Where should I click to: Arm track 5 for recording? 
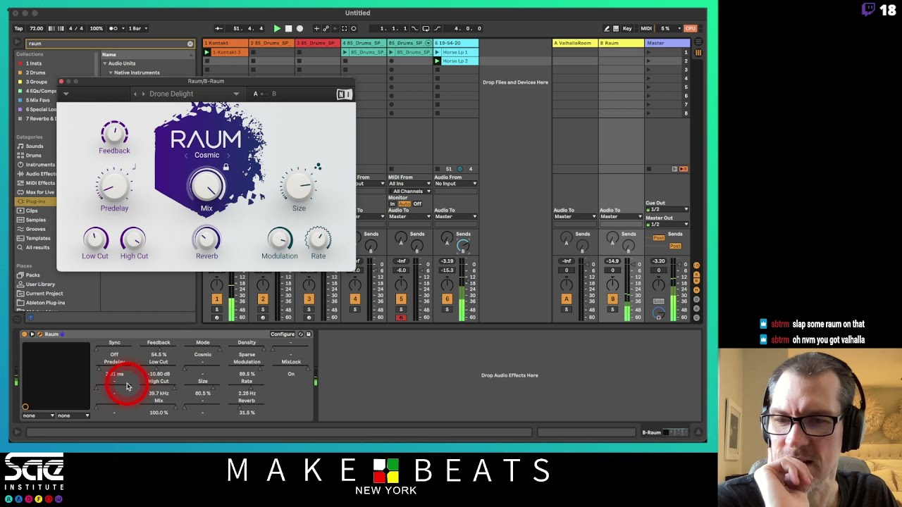[x=401, y=318]
